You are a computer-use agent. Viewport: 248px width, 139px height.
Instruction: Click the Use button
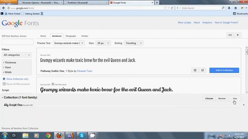coord(235,98)
